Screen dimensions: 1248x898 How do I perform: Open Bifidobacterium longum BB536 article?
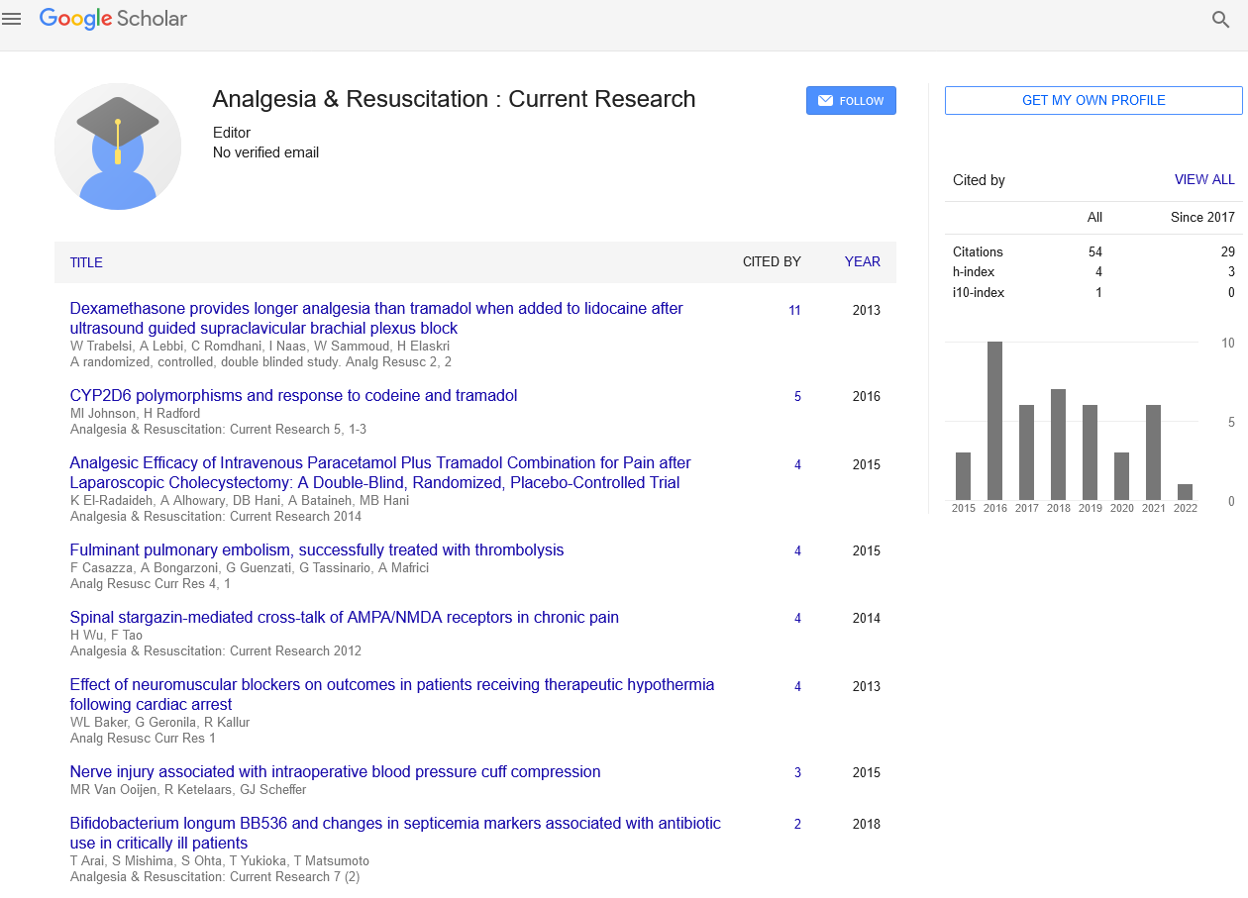coord(395,833)
